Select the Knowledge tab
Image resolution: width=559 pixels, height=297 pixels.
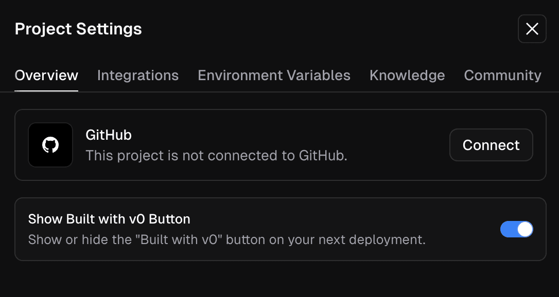(407, 75)
